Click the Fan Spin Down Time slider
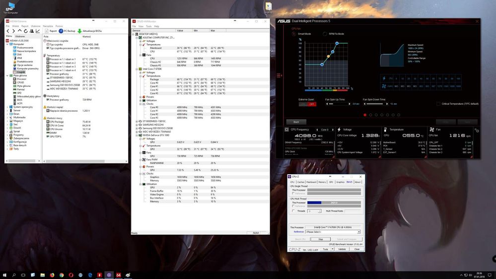This screenshot has height=279, width=496. point(375,104)
